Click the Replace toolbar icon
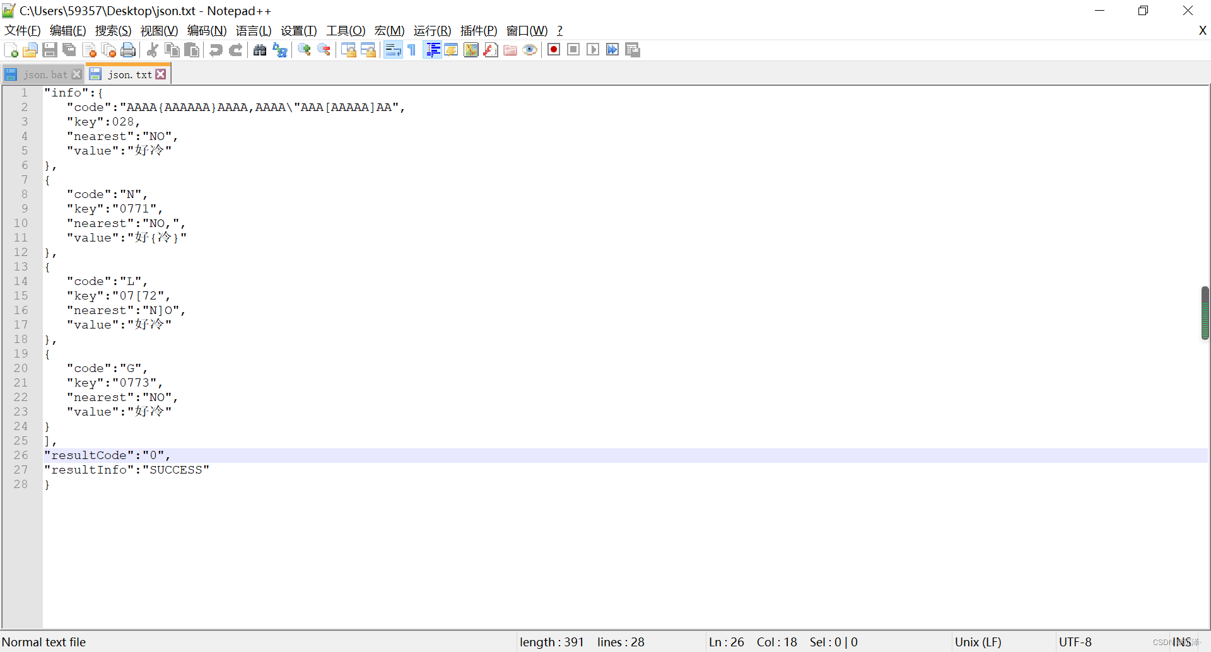The image size is (1211, 652). 279,50
